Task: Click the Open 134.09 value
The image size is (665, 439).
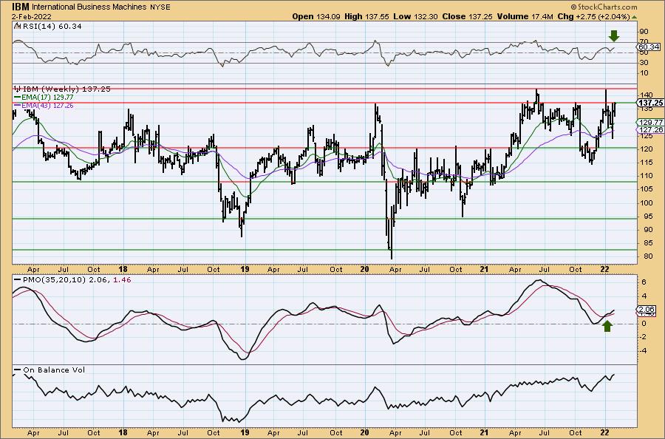Action: click(x=316, y=16)
